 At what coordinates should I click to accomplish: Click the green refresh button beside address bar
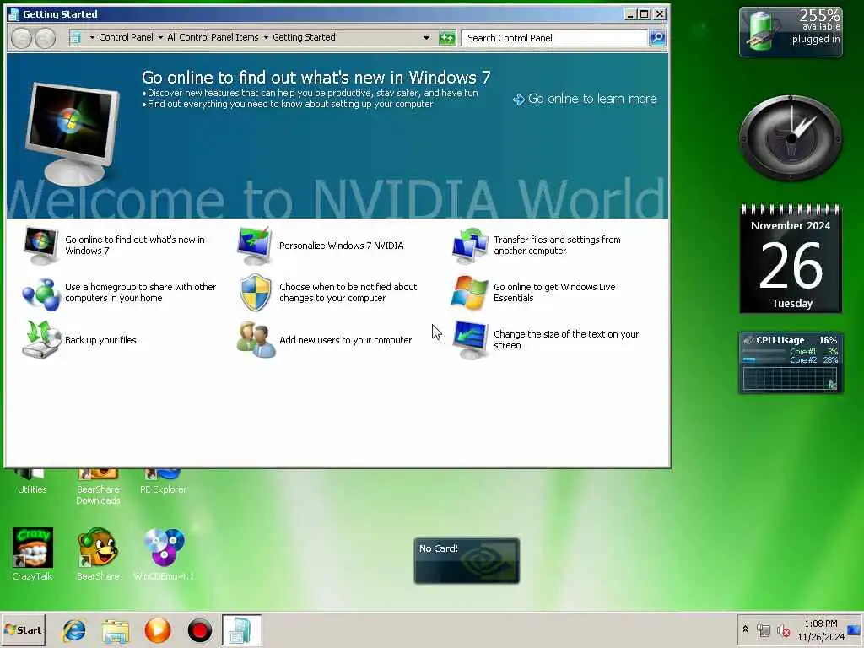tap(447, 37)
